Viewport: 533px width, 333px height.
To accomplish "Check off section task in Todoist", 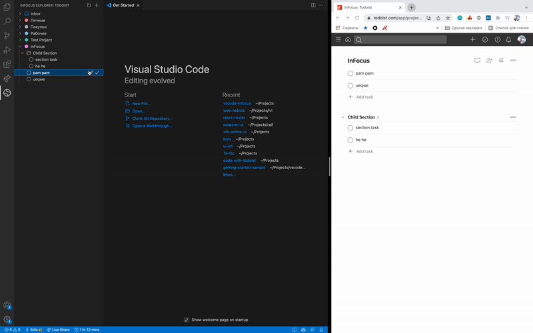I will click(350, 128).
